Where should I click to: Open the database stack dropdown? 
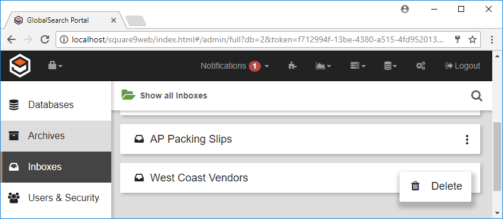point(391,66)
